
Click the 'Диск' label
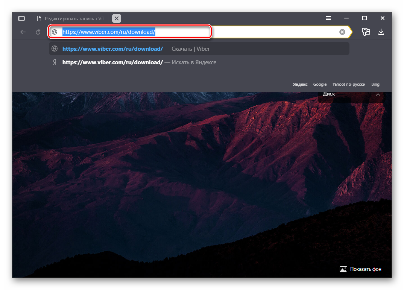[329, 94]
